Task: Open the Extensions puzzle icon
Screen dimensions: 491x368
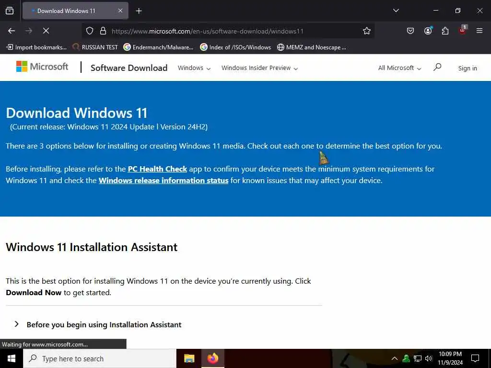Action: [x=445, y=31]
